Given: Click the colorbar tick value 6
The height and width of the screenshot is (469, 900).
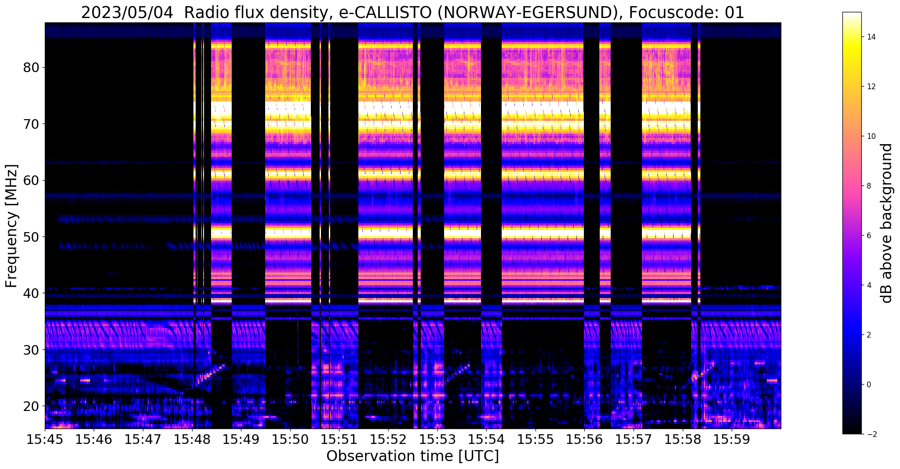Looking at the screenshot, I should pyautogui.click(x=869, y=236).
